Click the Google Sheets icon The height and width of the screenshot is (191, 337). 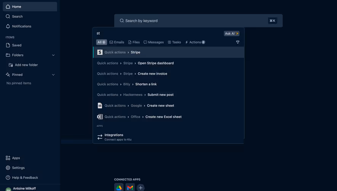coord(100,105)
